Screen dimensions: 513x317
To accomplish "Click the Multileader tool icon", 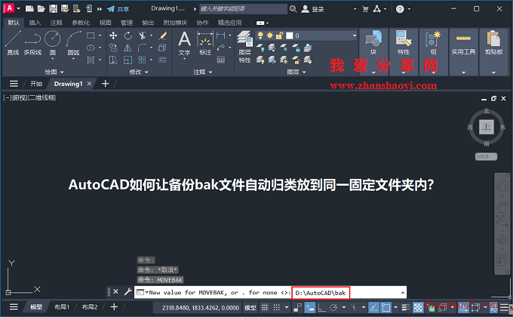I will point(221,48).
